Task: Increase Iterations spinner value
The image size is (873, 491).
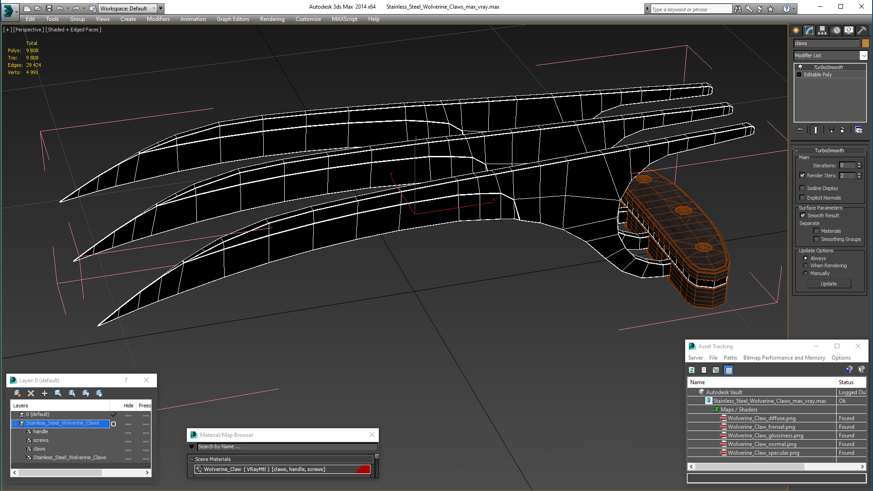Action: point(859,164)
